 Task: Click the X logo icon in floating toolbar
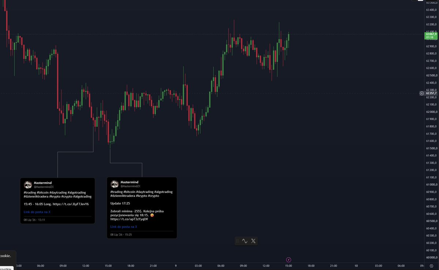[253, 241]
